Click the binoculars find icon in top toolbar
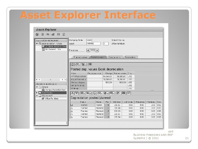 tap(48, 34)
